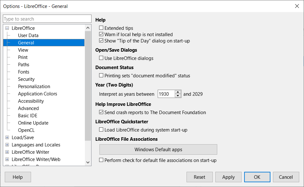Click the down arrow of the tree scrollbar
The image size is (304, 187).
88,162
